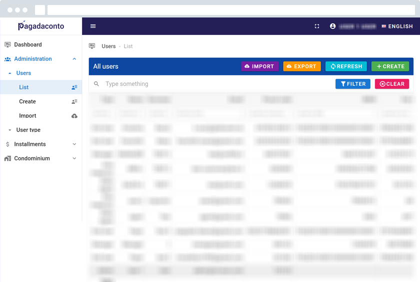420x282 pixels.
Task: Focus the 'Type something' search field
Action: click(x=215, y=84)
